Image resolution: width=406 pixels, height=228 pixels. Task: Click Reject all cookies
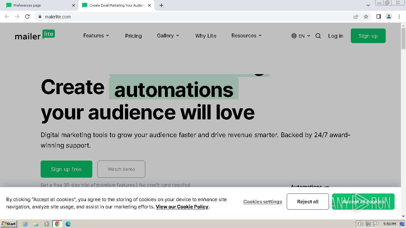point(308,201)
